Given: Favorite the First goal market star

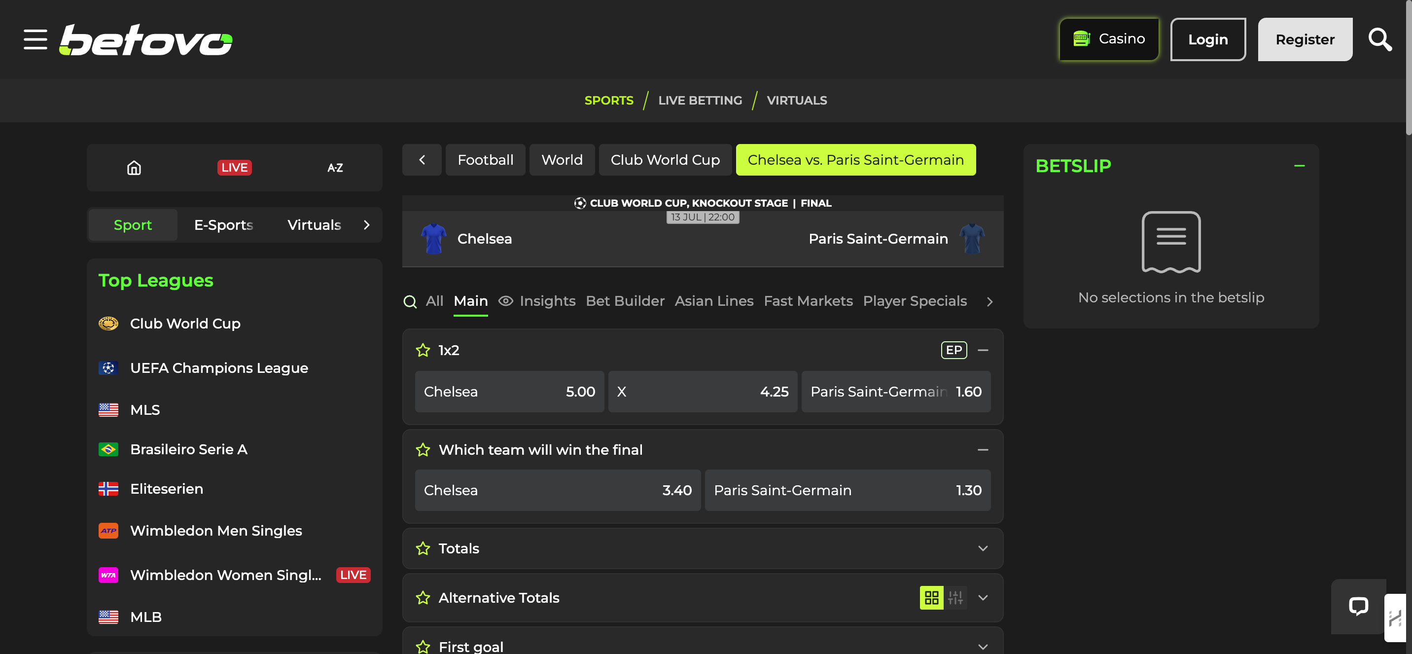Looking at the screenshot, I should pyautogui.click(x=423, y=647).
